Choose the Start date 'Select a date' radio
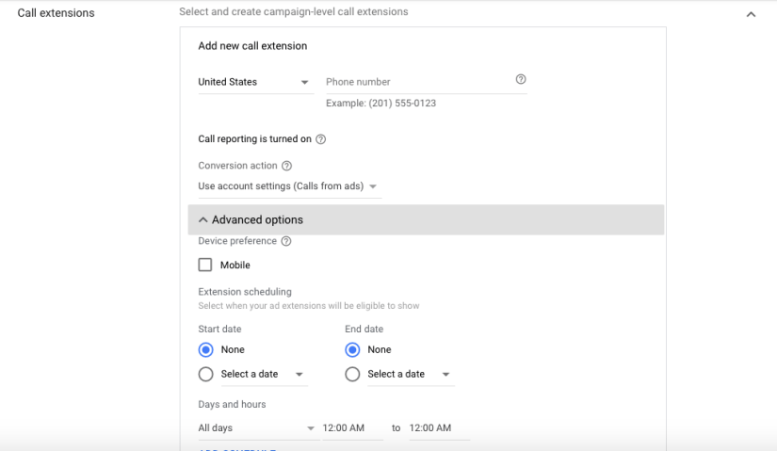777x451 pixels. coord(205,374)
